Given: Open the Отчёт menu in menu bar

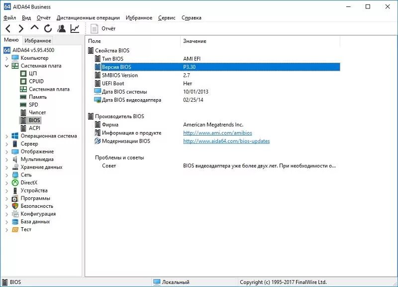Looking at the screenshot, I should [44, 18].
